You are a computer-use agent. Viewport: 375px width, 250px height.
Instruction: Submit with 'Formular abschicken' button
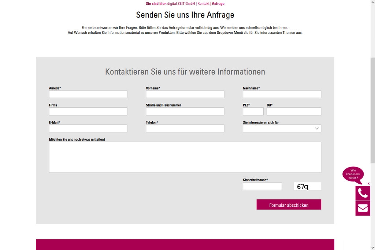tap(289, 205)
